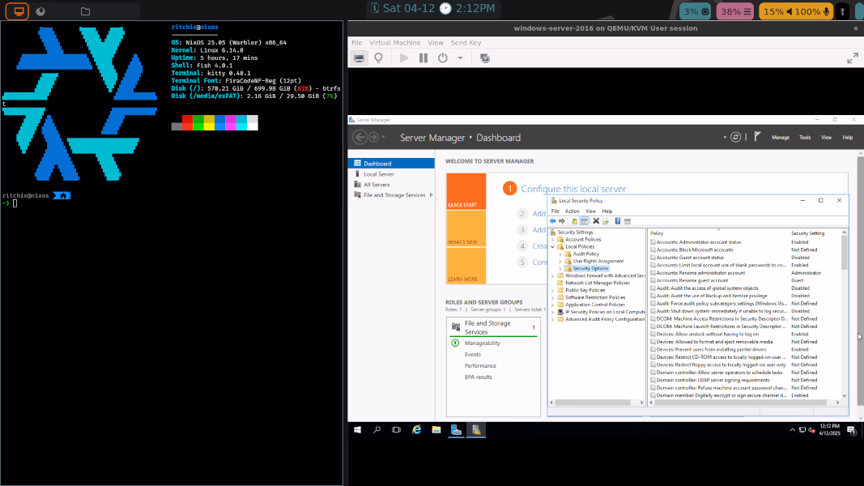Open the Windows Action Center notification icon
The height and width of the screenshot is (486, 864).
click(851, 430)
